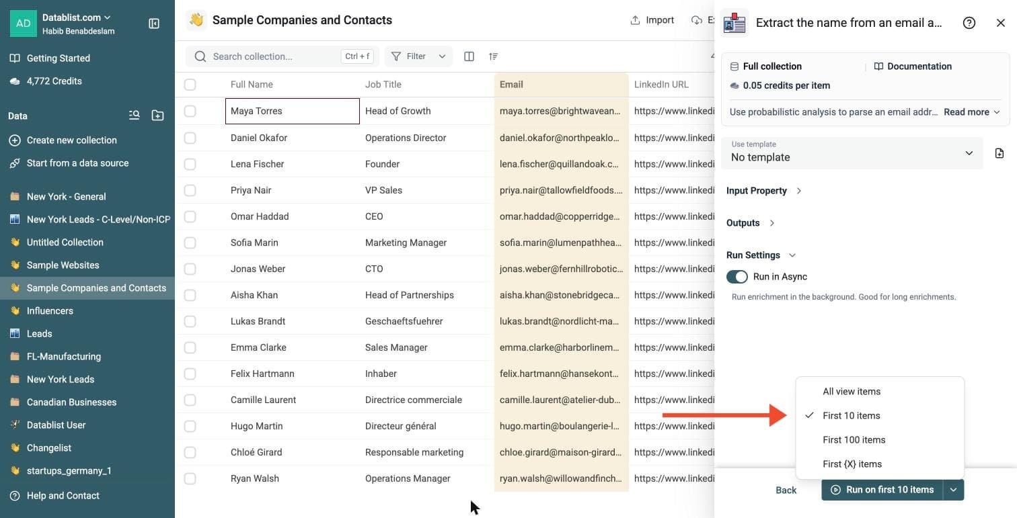
Task: Open the search collections icon next to Data
Action: [135, 116]
